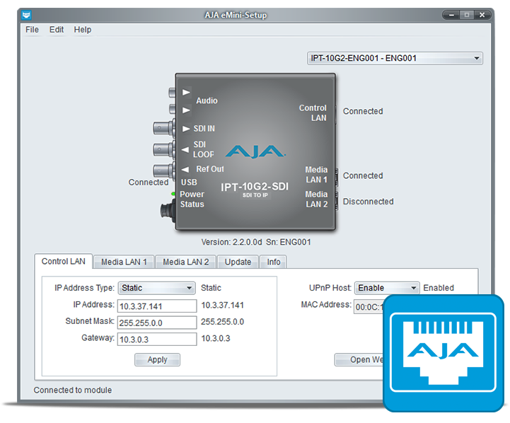Click the AJA Ethernet port logo icon
Screen dimensions: 510x423
446,352
